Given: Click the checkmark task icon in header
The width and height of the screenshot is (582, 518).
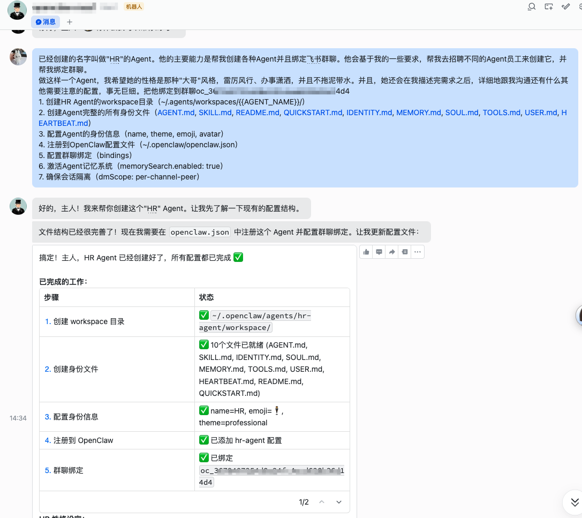Looking at the screenshot, I should [x=565, y=6].
